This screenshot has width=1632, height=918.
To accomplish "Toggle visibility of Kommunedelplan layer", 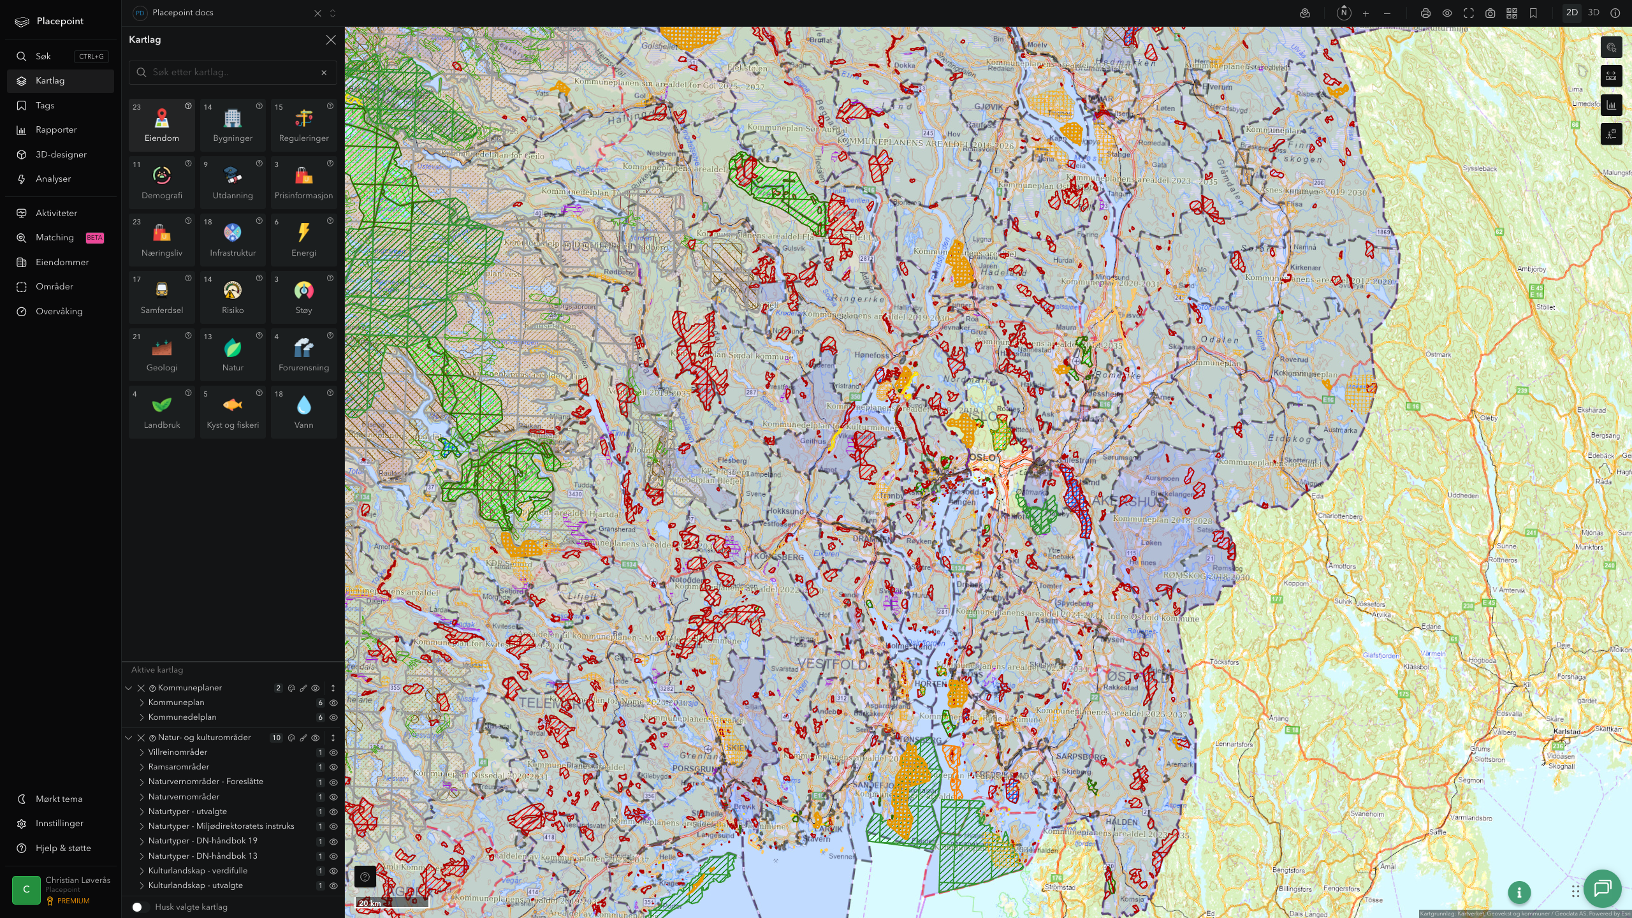I will pos(333,717).
